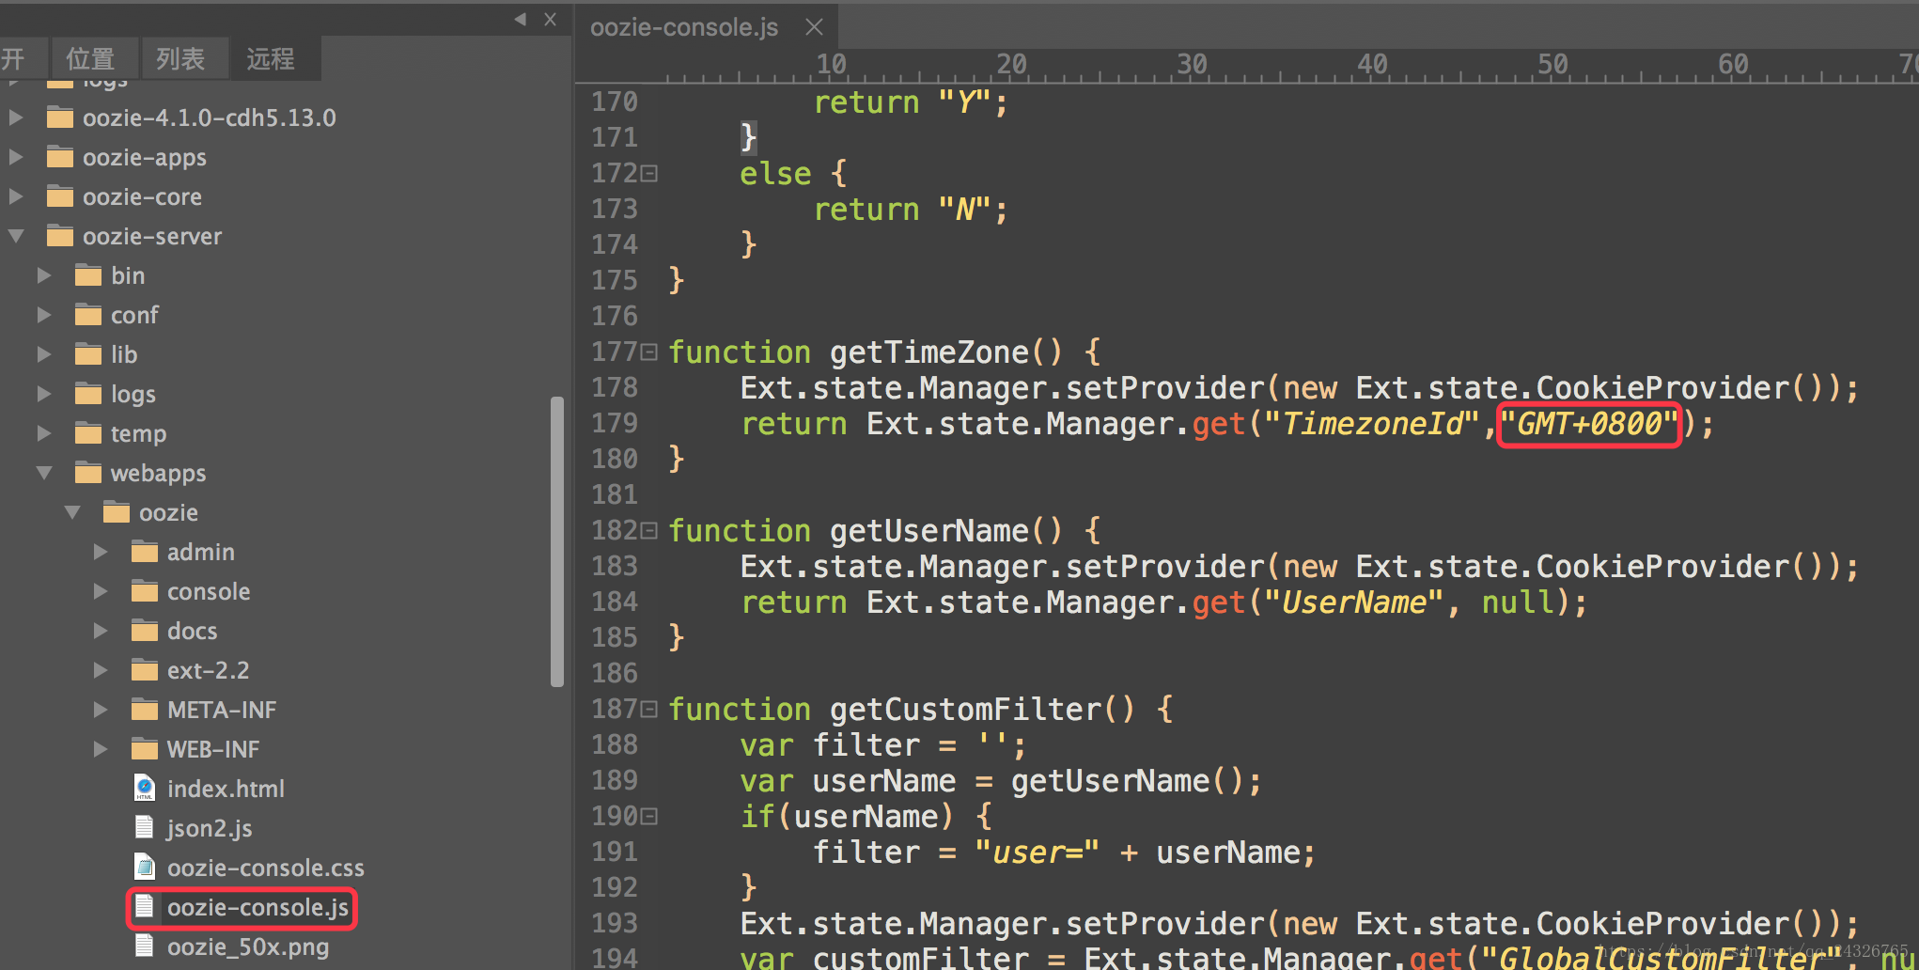Click the bin folder icon

[88, 275]
